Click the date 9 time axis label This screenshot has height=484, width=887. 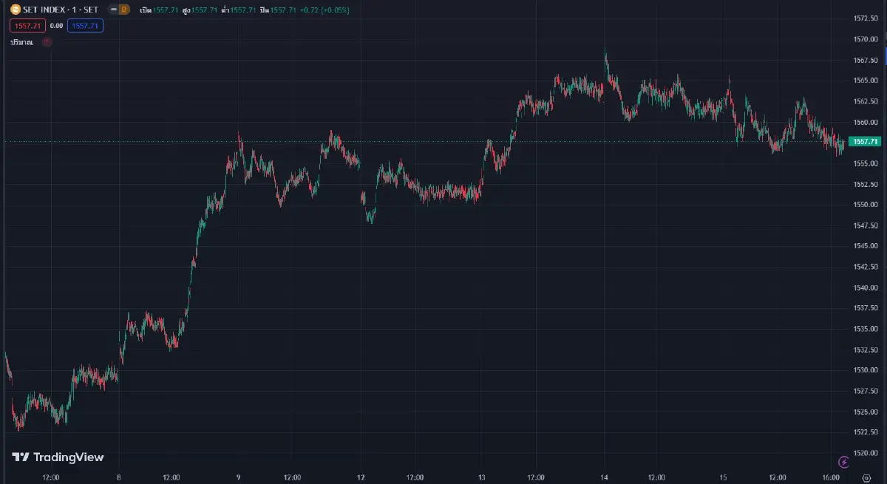239,477
